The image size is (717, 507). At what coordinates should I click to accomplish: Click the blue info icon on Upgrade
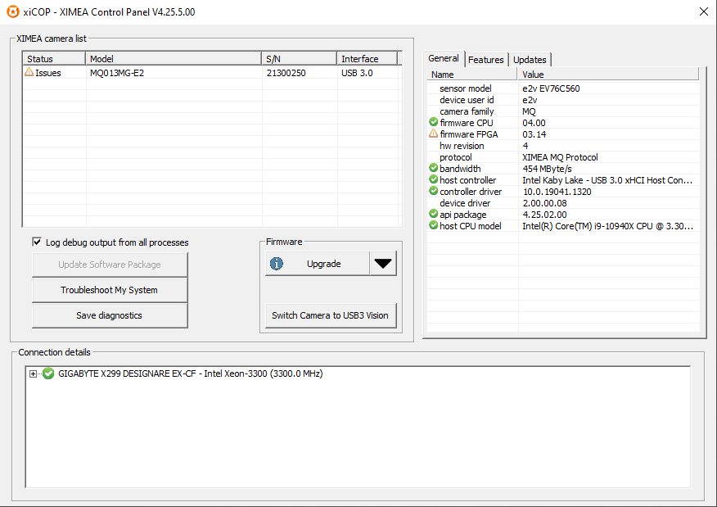tap(276, 264)
